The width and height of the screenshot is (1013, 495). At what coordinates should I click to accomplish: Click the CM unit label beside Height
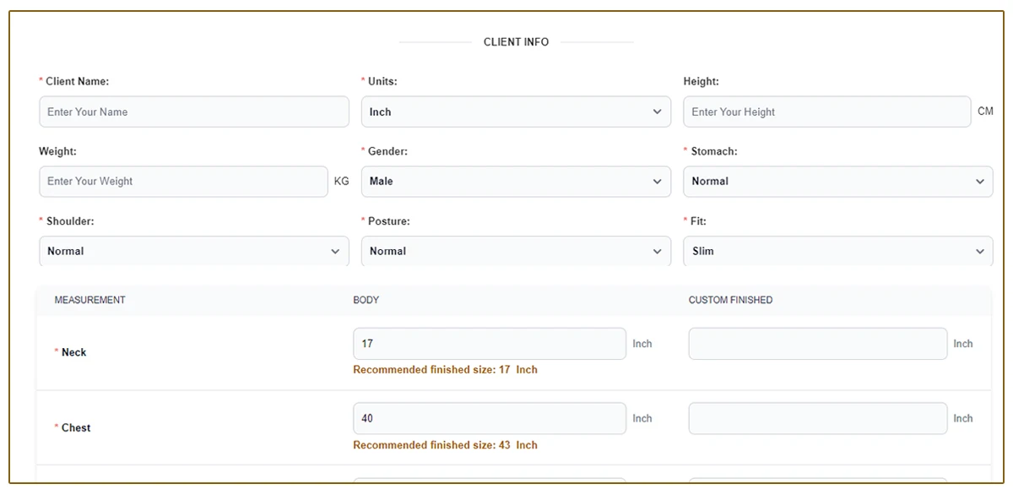[985, 112]
